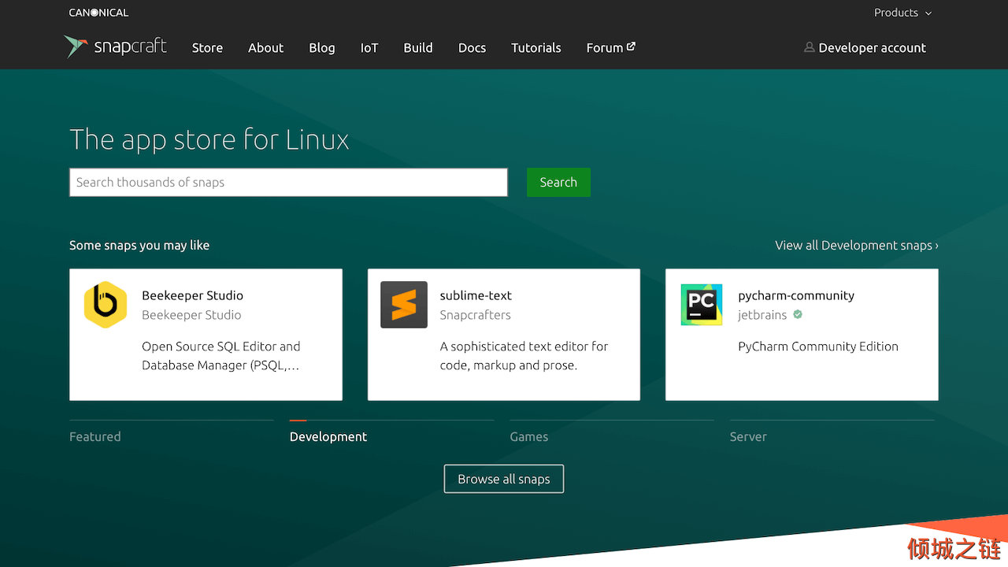Click the green Search button
Screen dimensions: 1008x567
558,182
